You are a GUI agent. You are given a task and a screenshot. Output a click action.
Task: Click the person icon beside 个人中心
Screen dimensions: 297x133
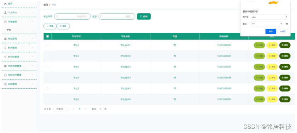5,12
